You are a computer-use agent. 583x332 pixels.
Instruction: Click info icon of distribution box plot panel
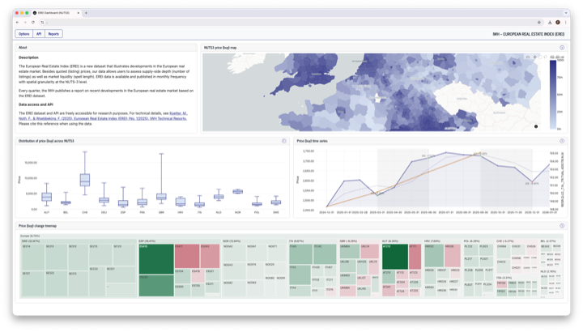tap(284, 141)
